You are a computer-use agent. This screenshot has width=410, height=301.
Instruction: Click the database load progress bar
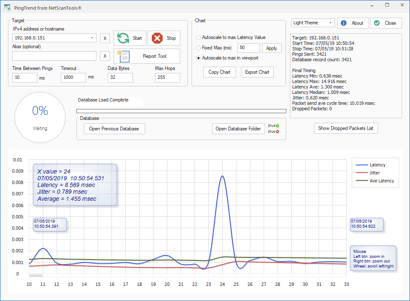(181, 111)
